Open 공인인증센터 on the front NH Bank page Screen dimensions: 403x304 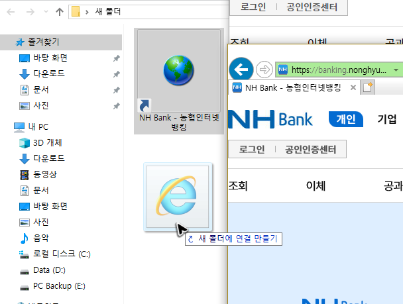click(x=310, y=149)
